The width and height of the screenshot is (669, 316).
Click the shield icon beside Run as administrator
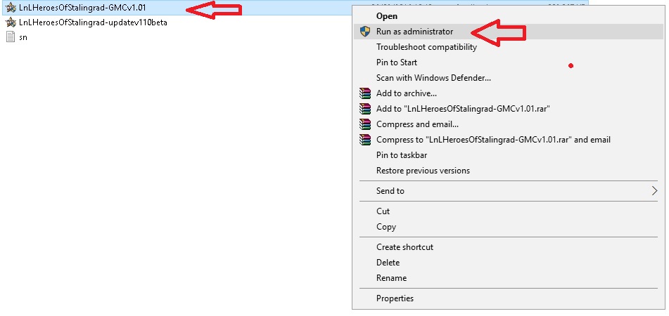click(x=365, y=32)
